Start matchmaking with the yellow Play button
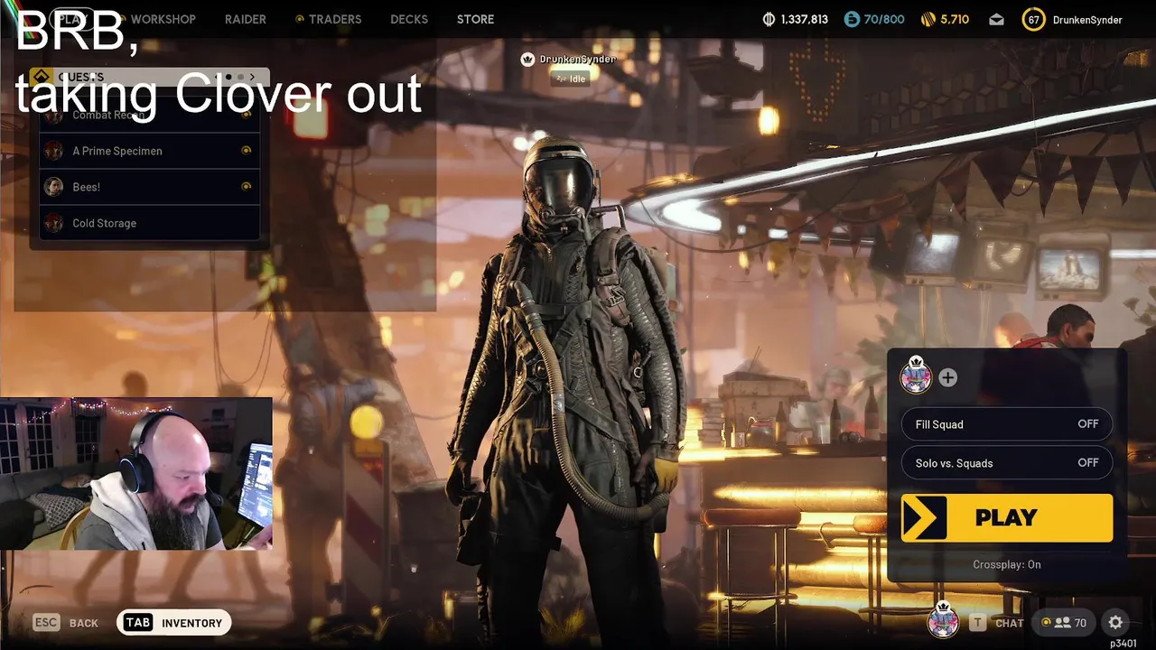1156x650 pixels. click(x=1006, y=517)
